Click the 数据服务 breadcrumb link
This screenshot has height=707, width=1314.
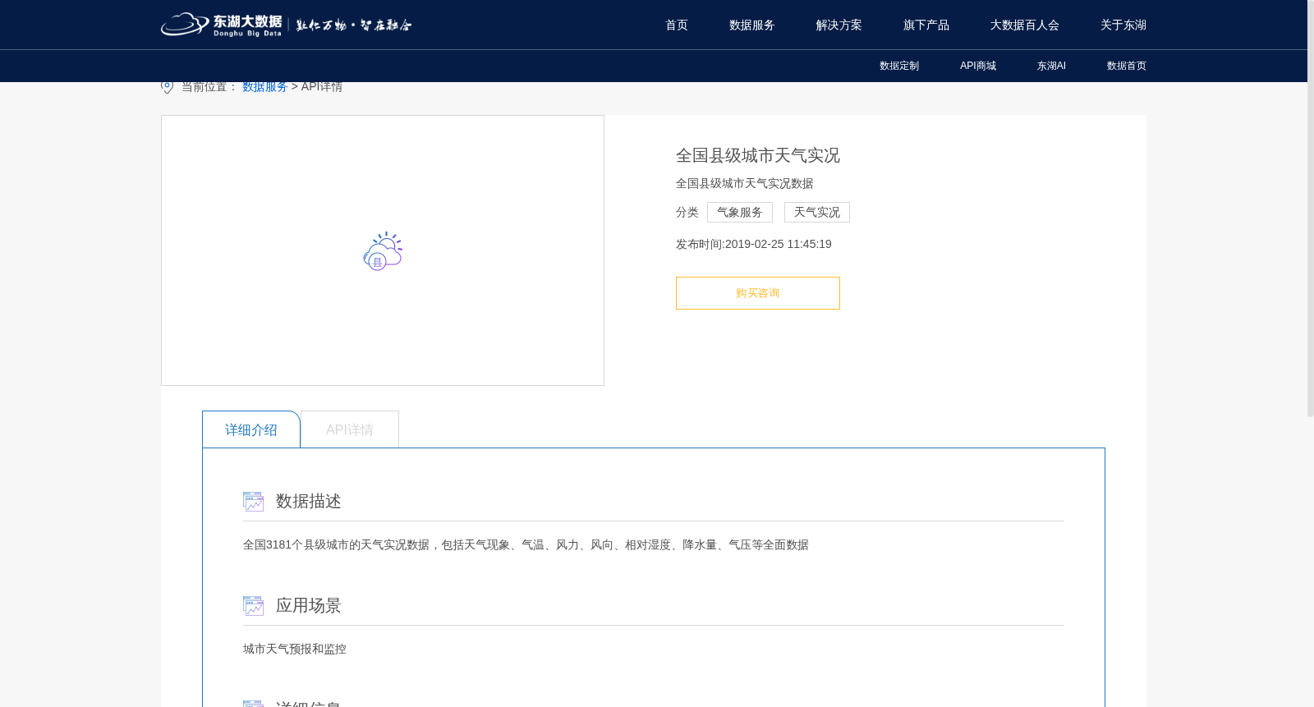264,87
